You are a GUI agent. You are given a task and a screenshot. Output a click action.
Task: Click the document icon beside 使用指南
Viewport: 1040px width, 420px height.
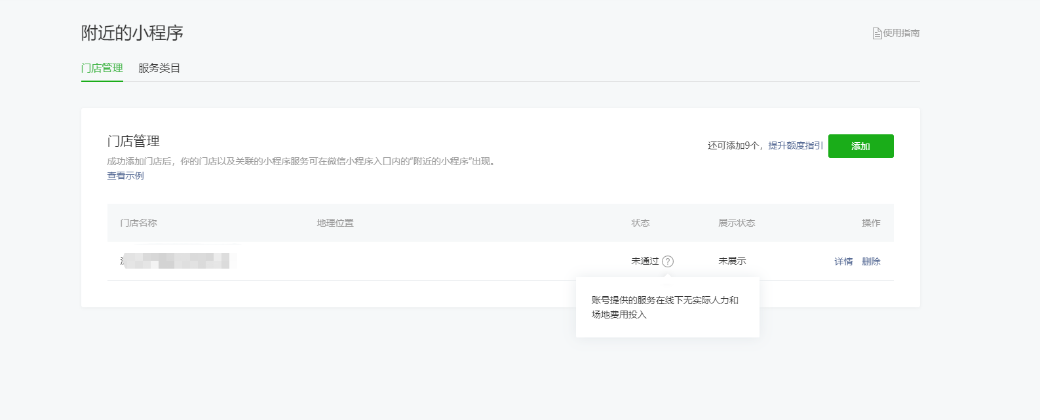click(877, 33)
